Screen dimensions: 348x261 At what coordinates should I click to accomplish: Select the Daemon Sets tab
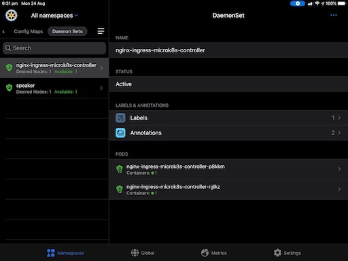(67, 31)
